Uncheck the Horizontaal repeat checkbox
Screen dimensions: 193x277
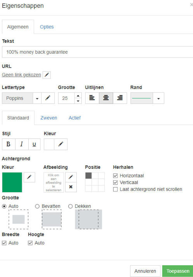(115, 175)
